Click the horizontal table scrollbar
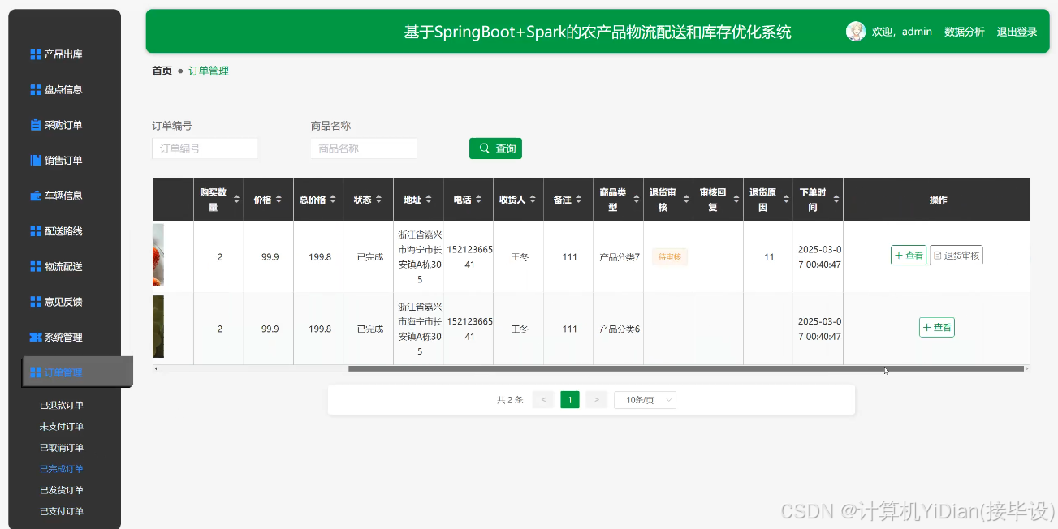This screenshot has width=1058, height=529. click(x=686, y=368)
